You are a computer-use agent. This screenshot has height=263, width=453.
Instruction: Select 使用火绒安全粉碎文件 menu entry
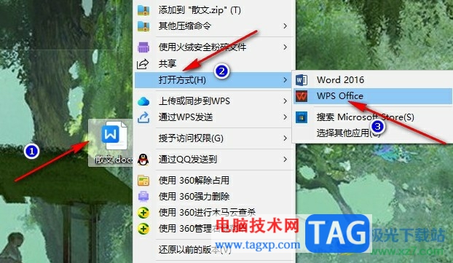tap(214, 47)
